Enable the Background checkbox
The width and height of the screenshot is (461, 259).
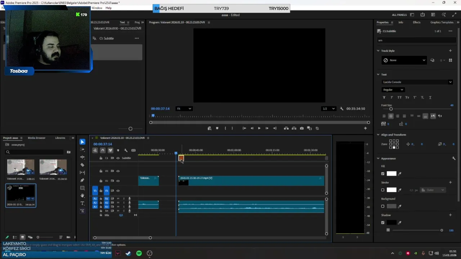tap(383, 206)
